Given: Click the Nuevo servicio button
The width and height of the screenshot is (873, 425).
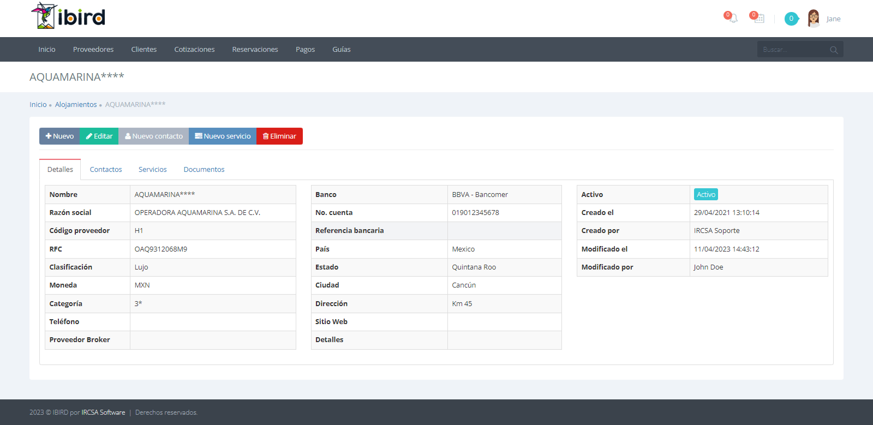Looking at the screenshot, I should click(x=223, y=136).
